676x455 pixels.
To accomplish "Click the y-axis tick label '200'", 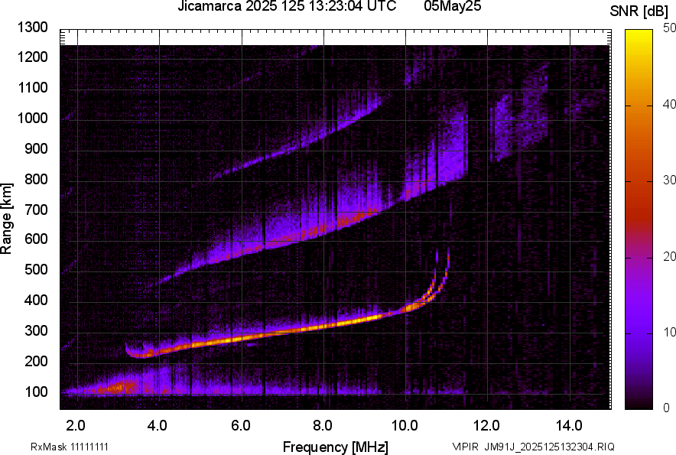I will tap(36, 361).
